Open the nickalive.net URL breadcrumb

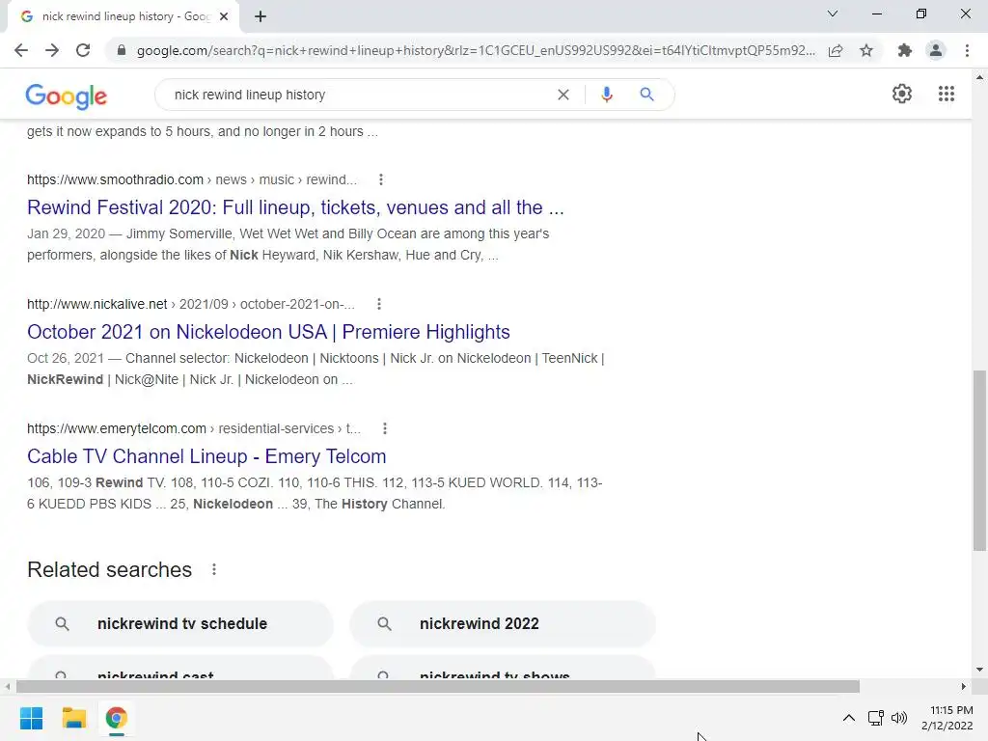190,304
